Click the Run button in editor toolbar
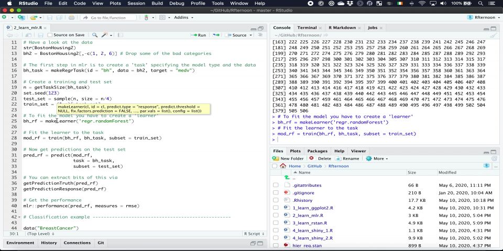Viewport: 503px width, 251px height. 199,35
